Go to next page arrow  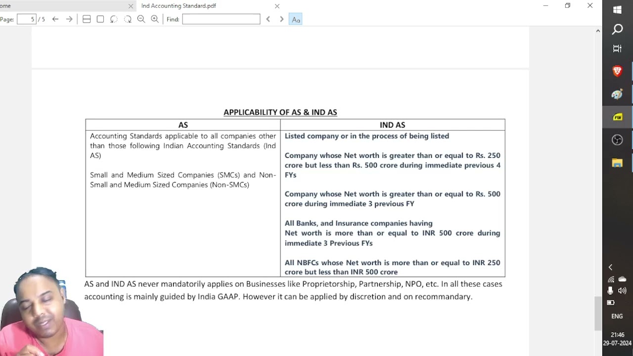click(x=69, y=19)
